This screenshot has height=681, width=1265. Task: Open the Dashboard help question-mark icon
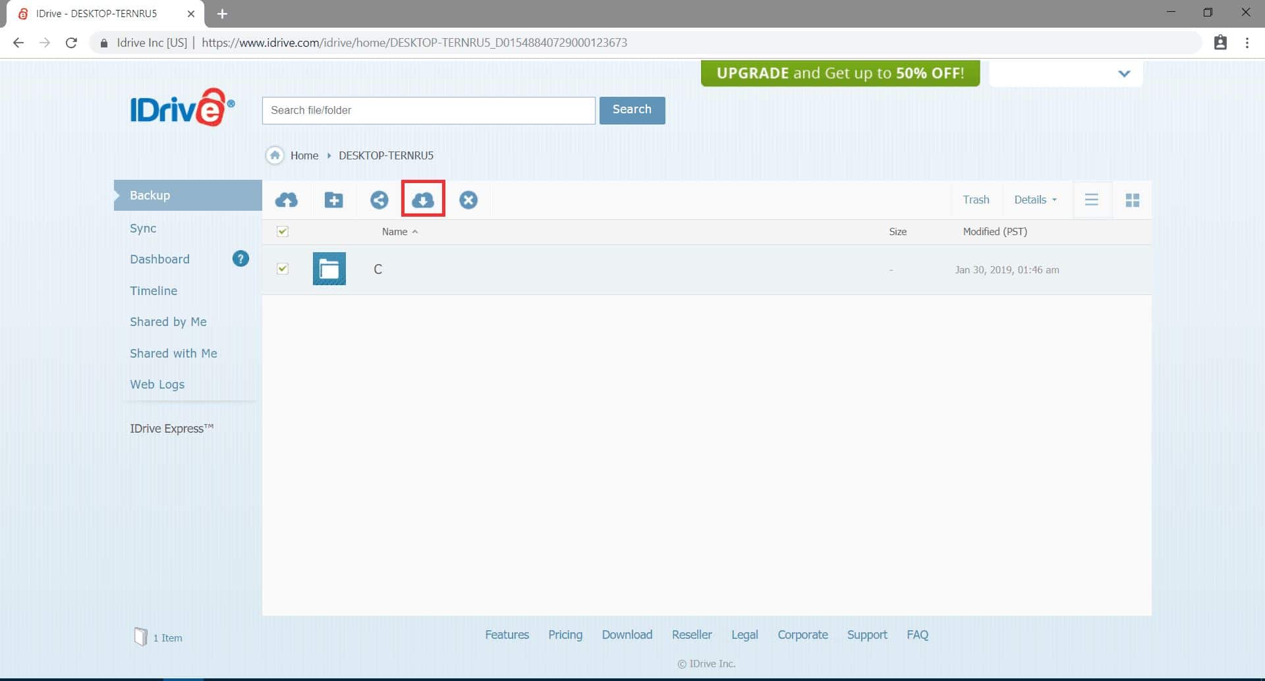point(240,259)
